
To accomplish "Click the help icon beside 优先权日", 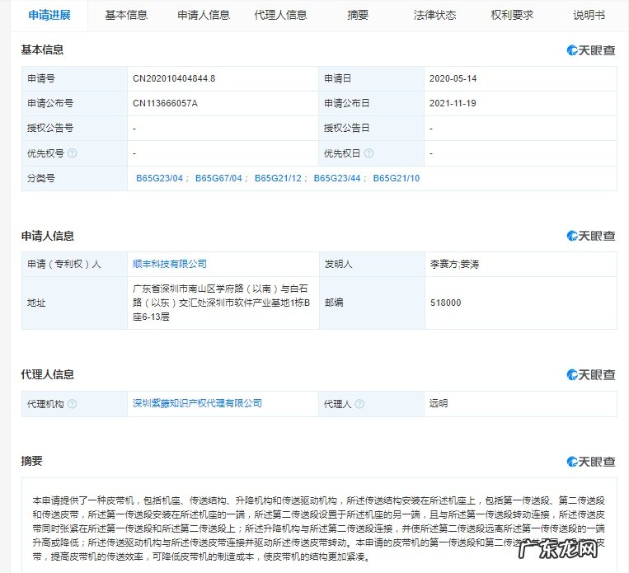I will click(368, 153).
